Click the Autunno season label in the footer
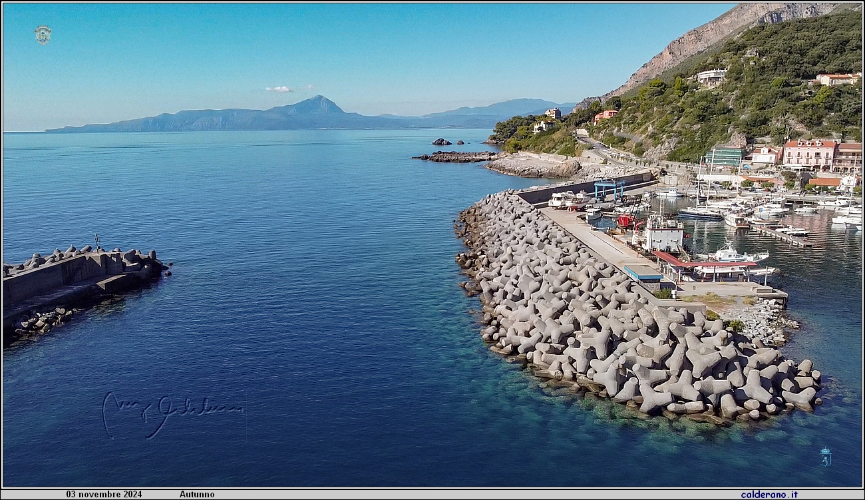Screen dimensions: 865x500 click(197, 494)
